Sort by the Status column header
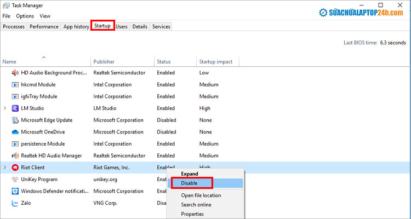Image resolution: width=411 pixels, height=219 pixels. 164,62
